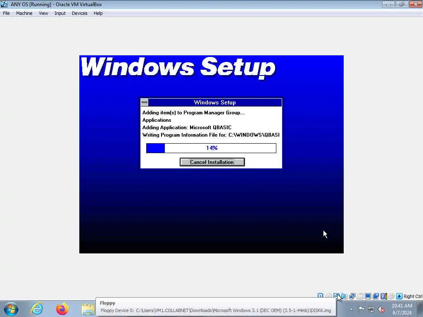The width and height of the screenshot is (423, 317).
Task: Click the Right Ctrl host key label
Action: (x=413, y=296)
